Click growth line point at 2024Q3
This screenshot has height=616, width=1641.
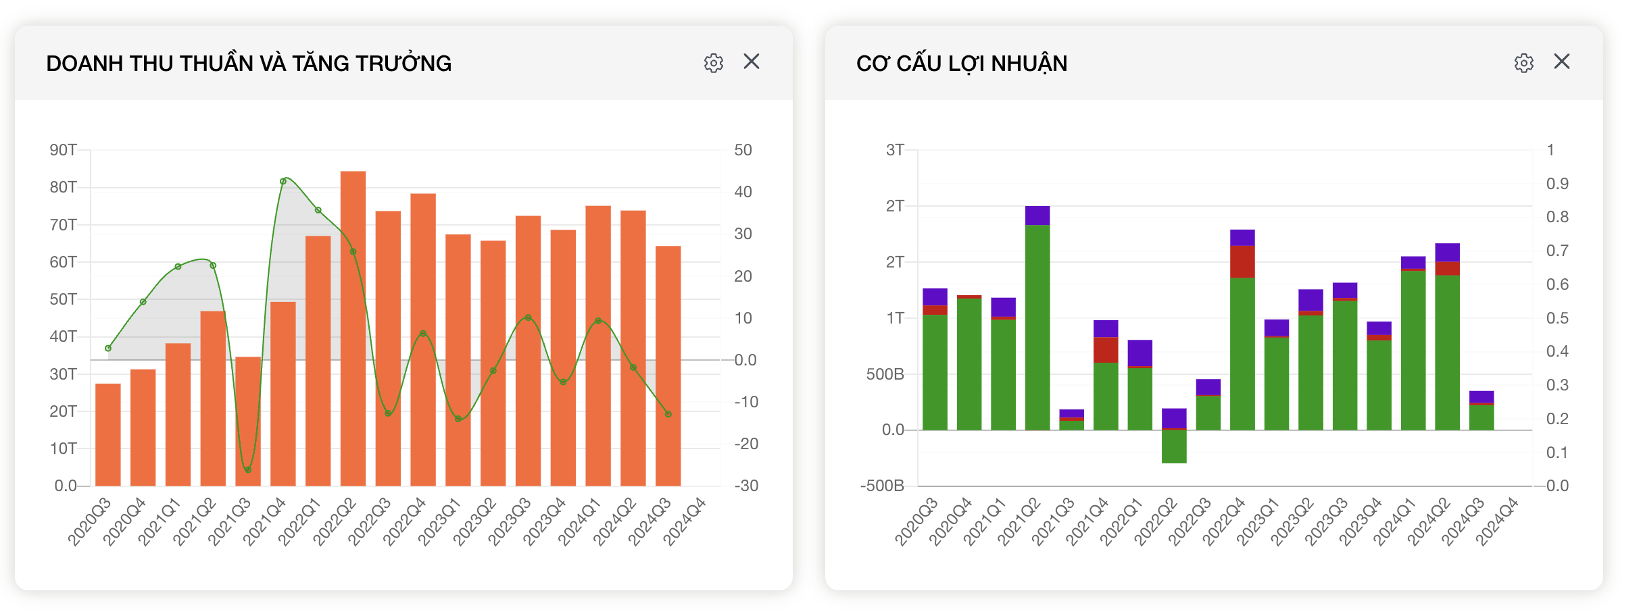[668, 414]
